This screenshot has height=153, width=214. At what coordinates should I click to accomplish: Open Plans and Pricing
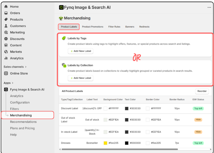click(22, 128)
